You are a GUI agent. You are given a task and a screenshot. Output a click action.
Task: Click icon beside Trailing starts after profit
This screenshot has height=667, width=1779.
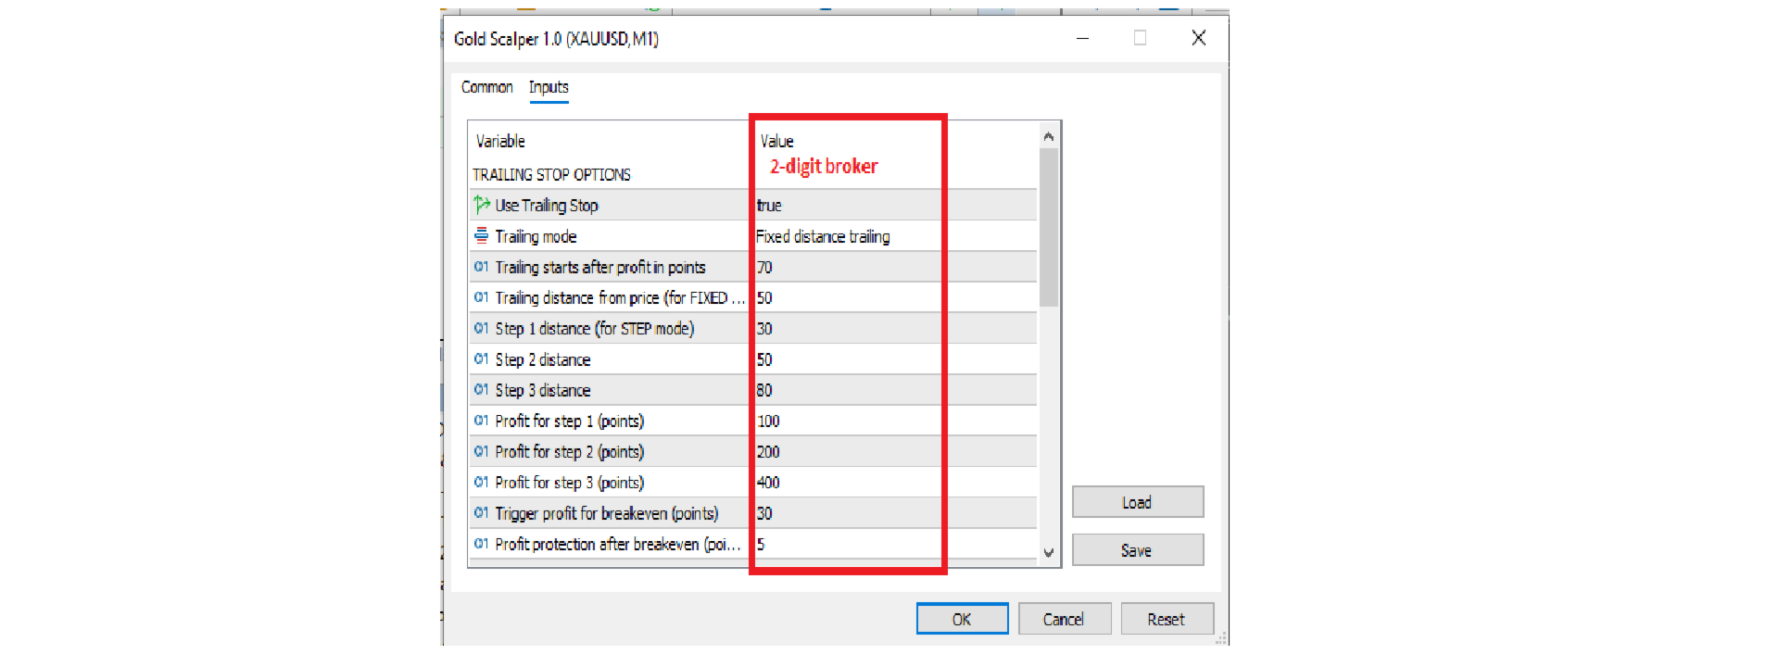(x=482, y=267)
